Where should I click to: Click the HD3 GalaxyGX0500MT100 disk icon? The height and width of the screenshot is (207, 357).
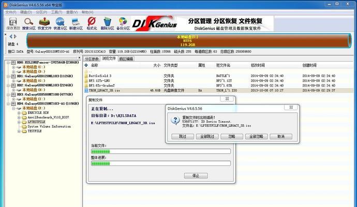click(13, 94)
